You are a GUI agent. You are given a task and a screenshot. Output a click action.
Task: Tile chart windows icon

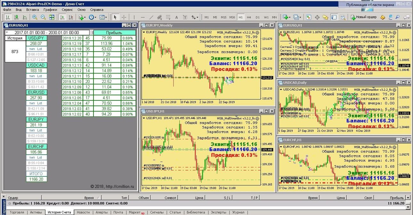tap(52, 17)
